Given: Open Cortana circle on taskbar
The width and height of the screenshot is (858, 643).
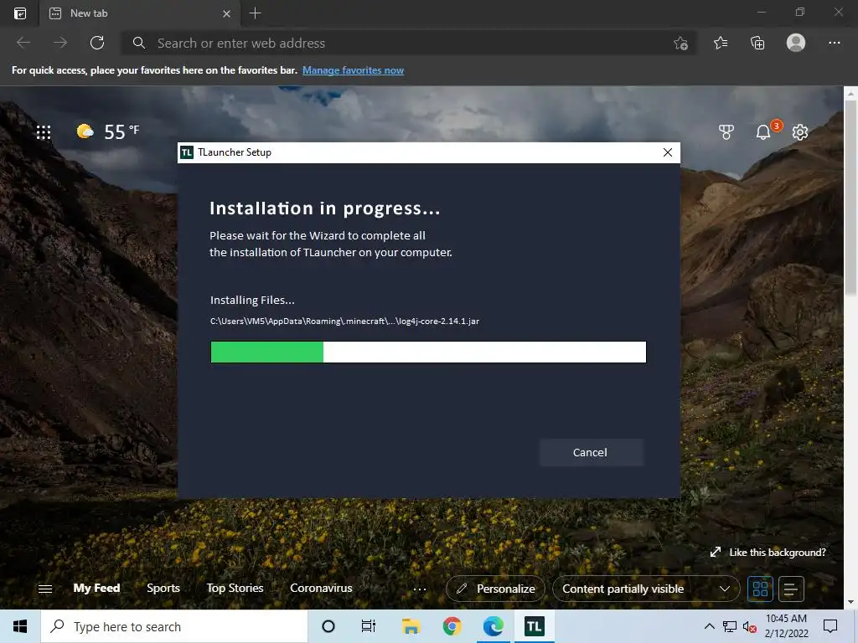Looking at the screenshot, I should coord(328,626).
